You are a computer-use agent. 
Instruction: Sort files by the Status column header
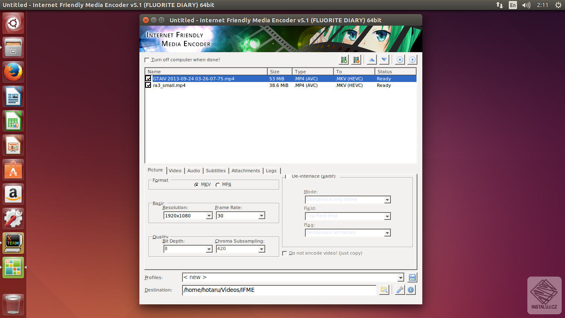[x=396, y=72]
